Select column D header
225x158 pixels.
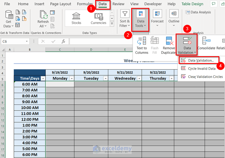[x=91, y=50]
